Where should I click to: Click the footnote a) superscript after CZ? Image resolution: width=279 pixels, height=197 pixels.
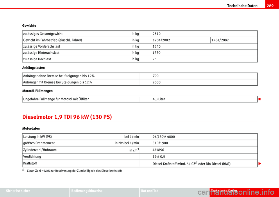click(x=196, y=163)
